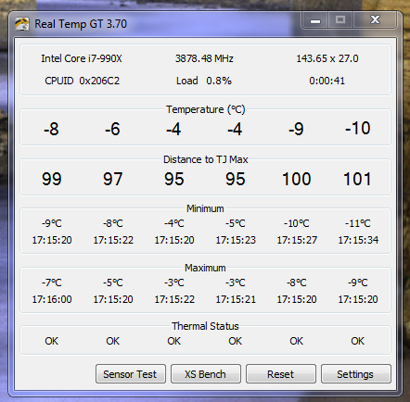Reset the min and max temperatures

tap(281, 374)
